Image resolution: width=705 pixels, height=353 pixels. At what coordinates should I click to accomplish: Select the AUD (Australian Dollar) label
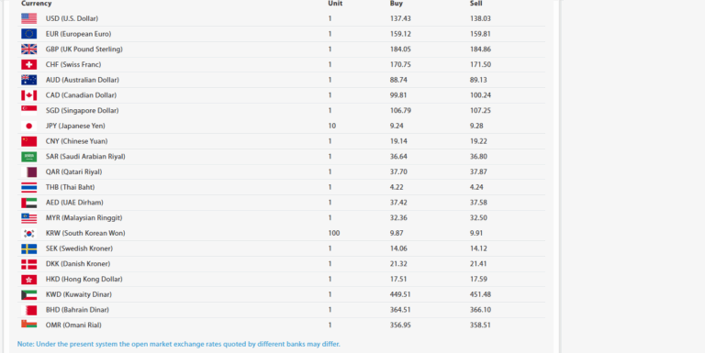pyautogui.click(x=83, y=80)
